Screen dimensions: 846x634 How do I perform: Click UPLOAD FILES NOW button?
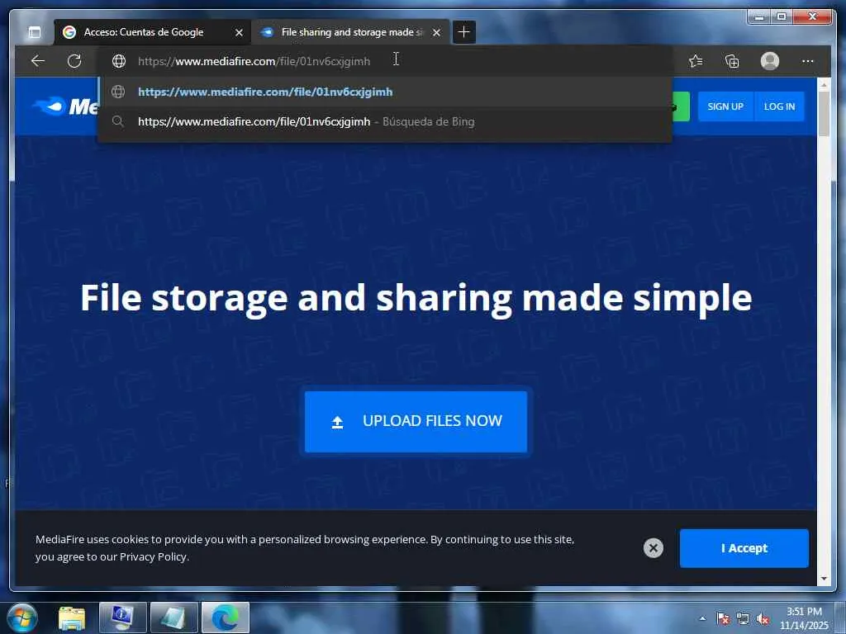(x=416, y=422)
